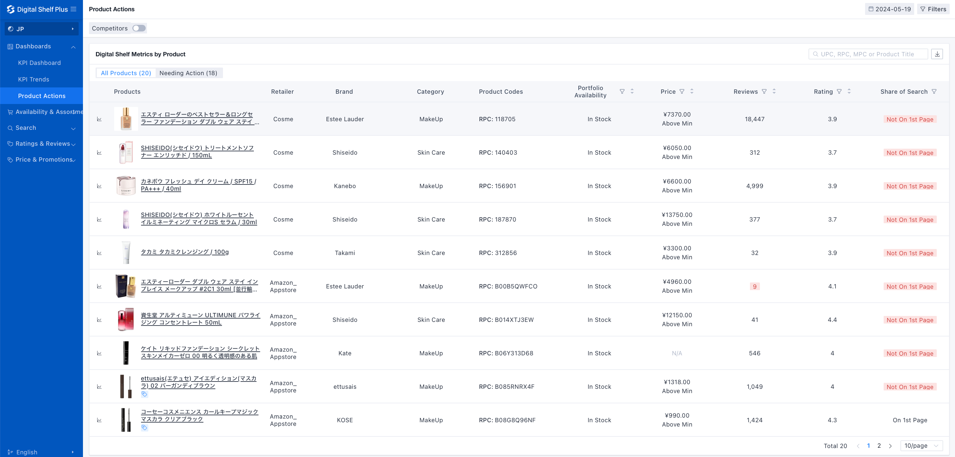Click the Share of Search filter icon

[x=934, y=91]
